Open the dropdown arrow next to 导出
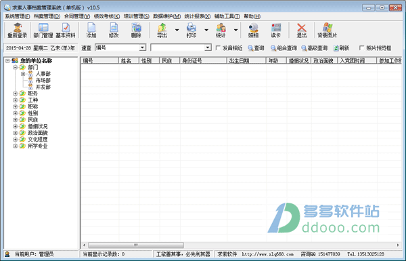Viewport: 406px width, 261px height. coord(177,31)
